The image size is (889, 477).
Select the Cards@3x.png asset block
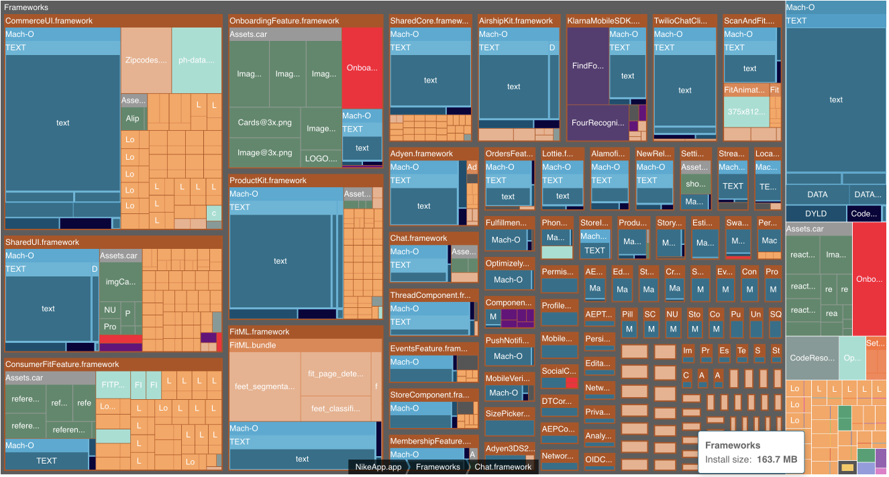point(265,123)
